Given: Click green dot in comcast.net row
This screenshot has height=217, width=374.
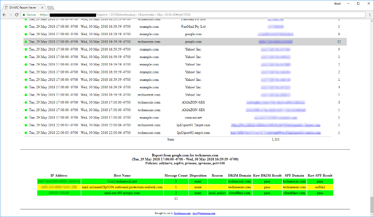Looking at the screenshot, I should pyautogui.click(x=26, y=118).
